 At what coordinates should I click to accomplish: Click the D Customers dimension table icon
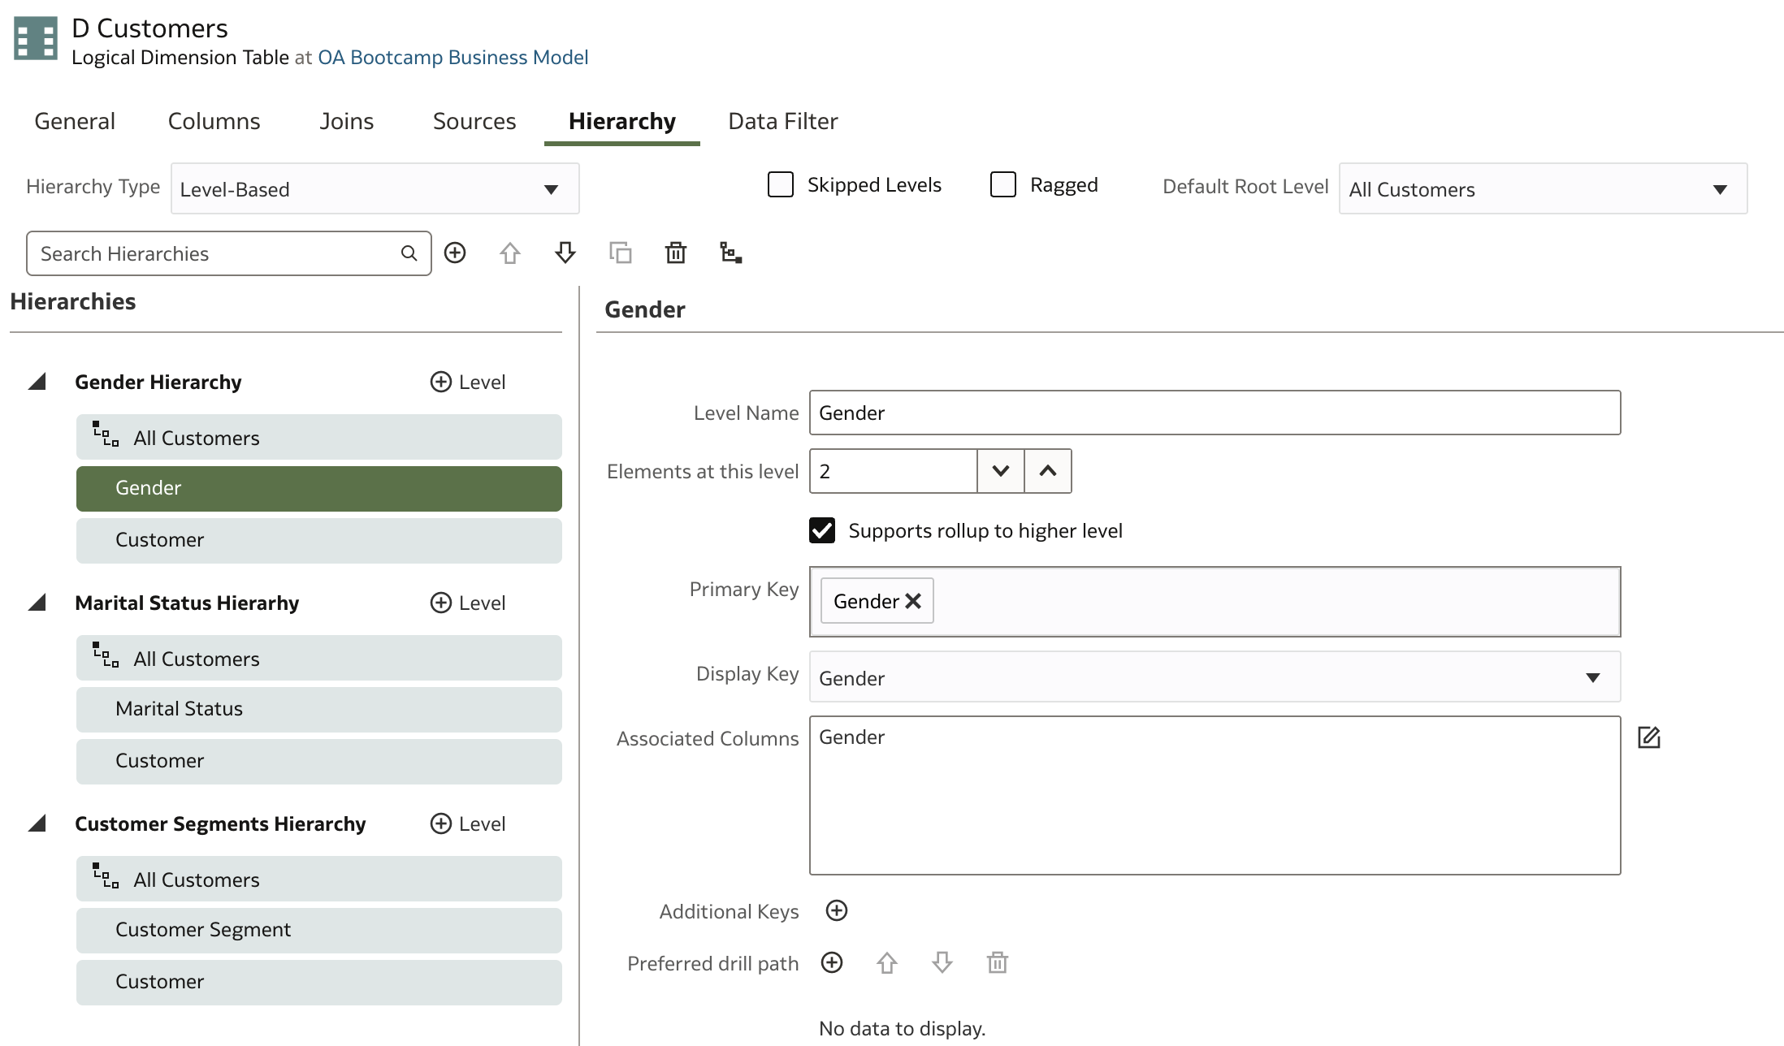pos(36,38)
